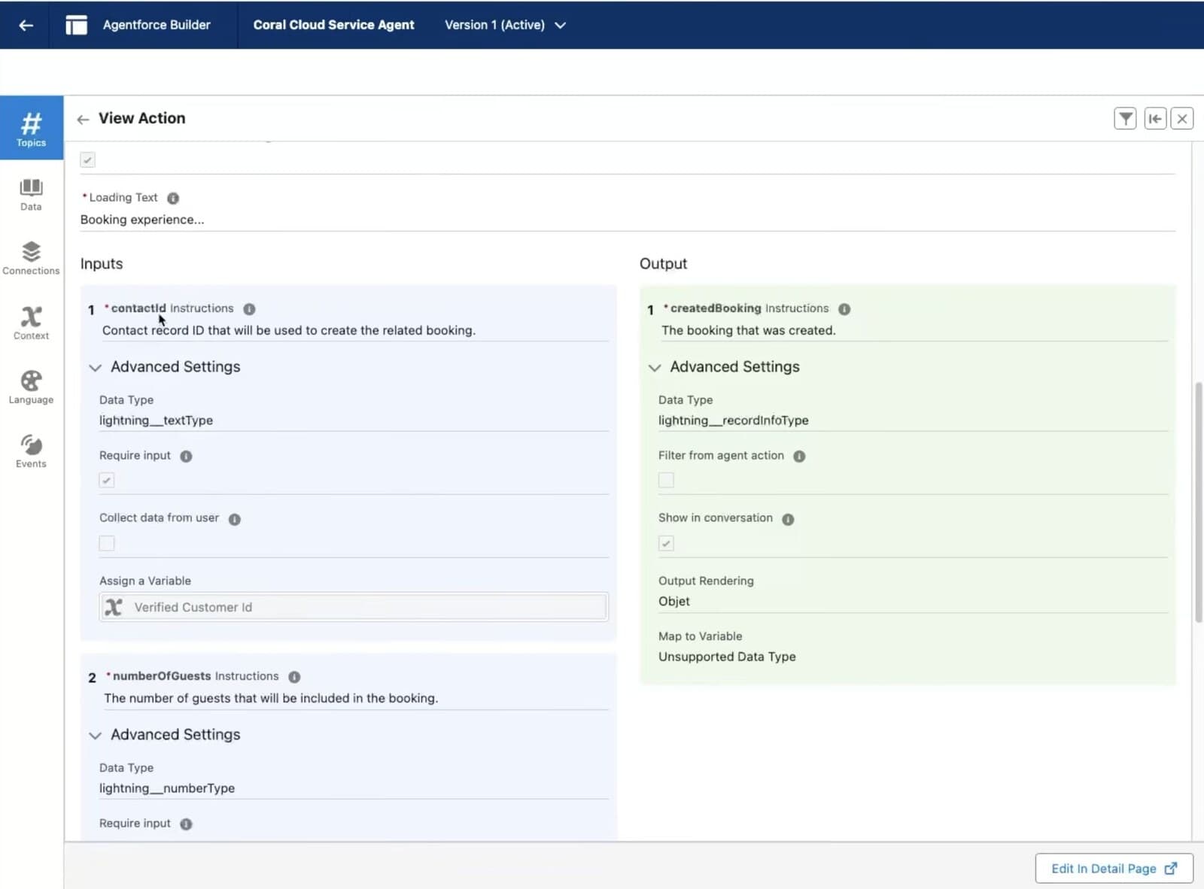
Task: Show info for contactId Instructions
Action: tap(249, 309)
